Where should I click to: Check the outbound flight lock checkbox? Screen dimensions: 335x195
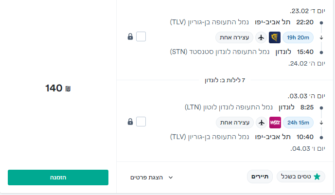tap(141, 36)
